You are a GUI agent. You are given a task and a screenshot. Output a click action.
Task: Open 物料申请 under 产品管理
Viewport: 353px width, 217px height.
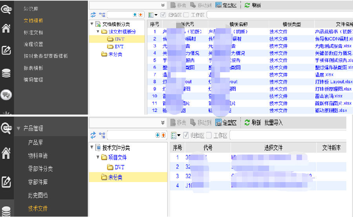(38, 155)
